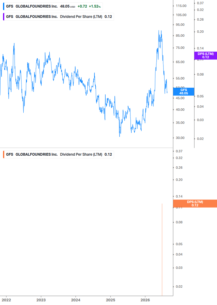Image resolution: width=217 pixels, height=305 pixels.
Task: Click the orange color bar beside lower dividend legend
Action: tap(4, 154)
